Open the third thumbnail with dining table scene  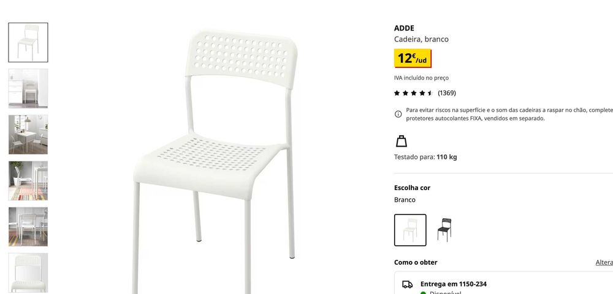point(28,134)
